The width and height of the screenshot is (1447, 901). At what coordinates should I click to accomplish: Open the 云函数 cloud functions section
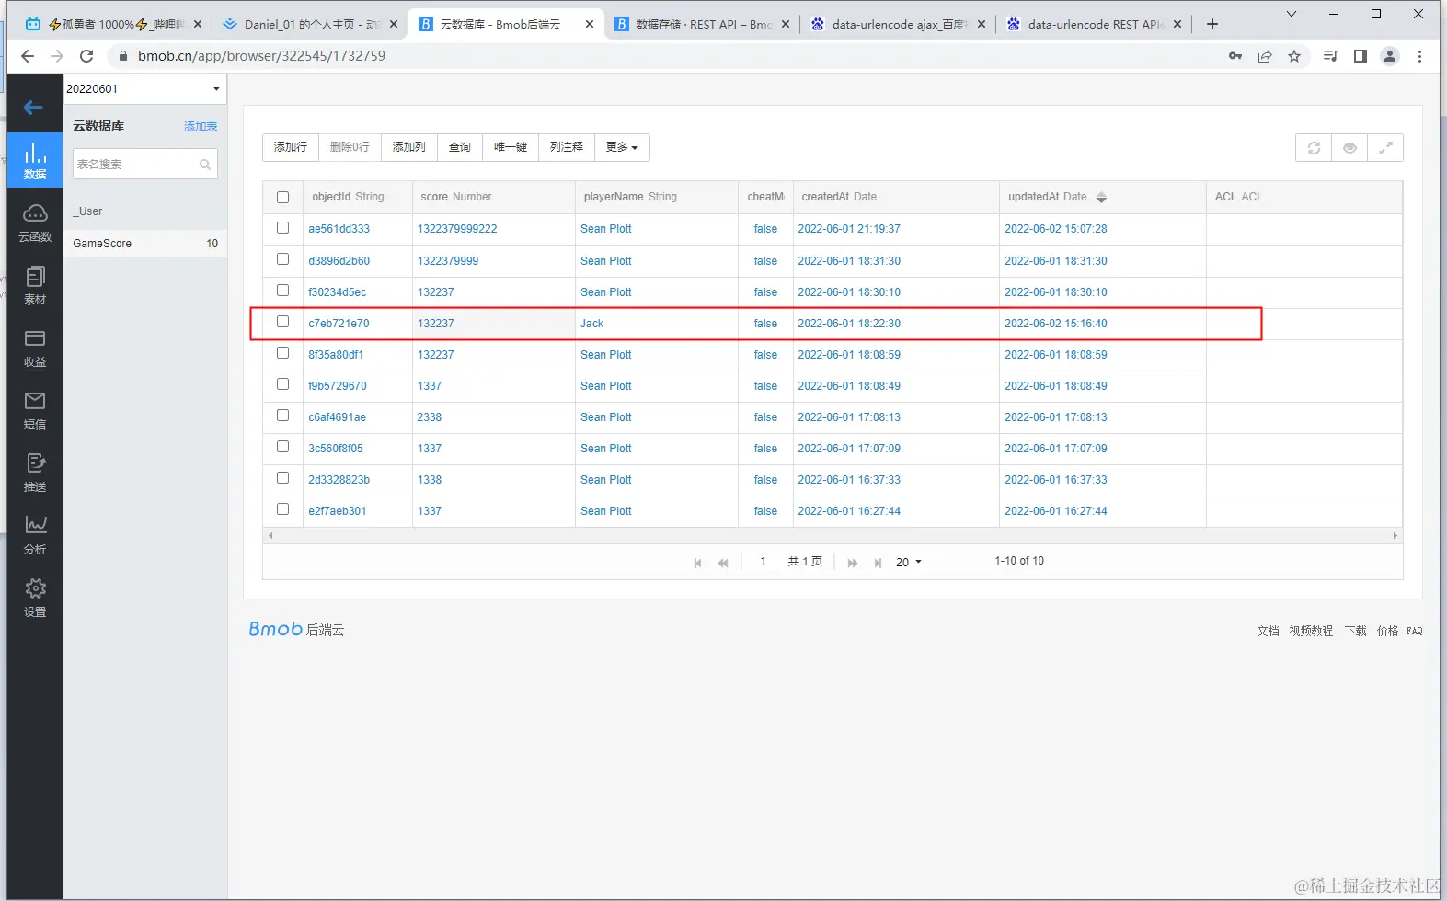(x=35, y=222)
